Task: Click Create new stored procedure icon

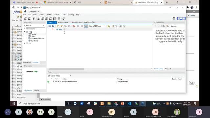Action: coord(51,19)
